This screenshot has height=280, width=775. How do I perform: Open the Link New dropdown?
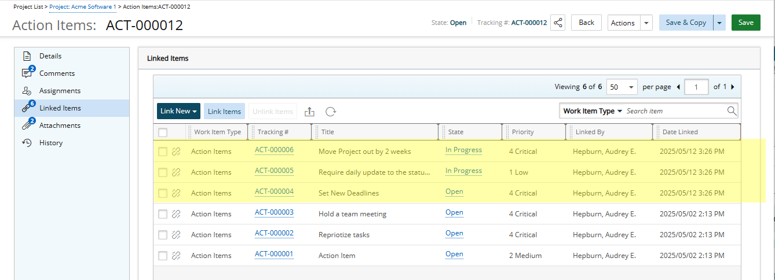coord(178,112)
